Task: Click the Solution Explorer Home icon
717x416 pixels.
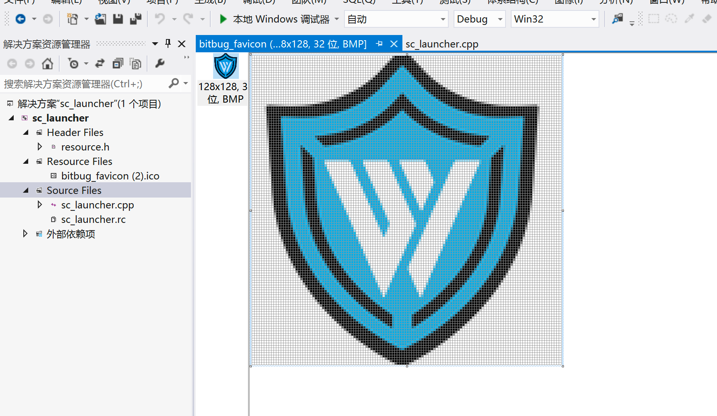Action: click(48, 64)
